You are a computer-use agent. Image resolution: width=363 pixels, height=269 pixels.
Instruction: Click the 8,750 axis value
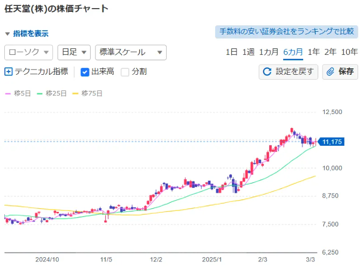[x=330, y=196]
